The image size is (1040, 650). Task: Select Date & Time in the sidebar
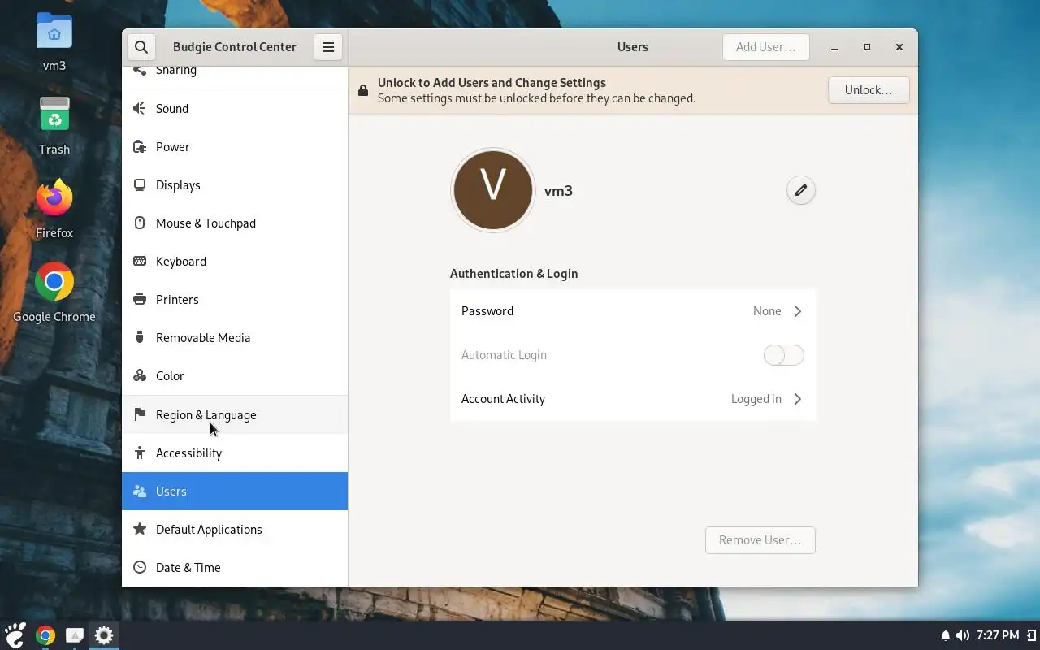point(235,567)
